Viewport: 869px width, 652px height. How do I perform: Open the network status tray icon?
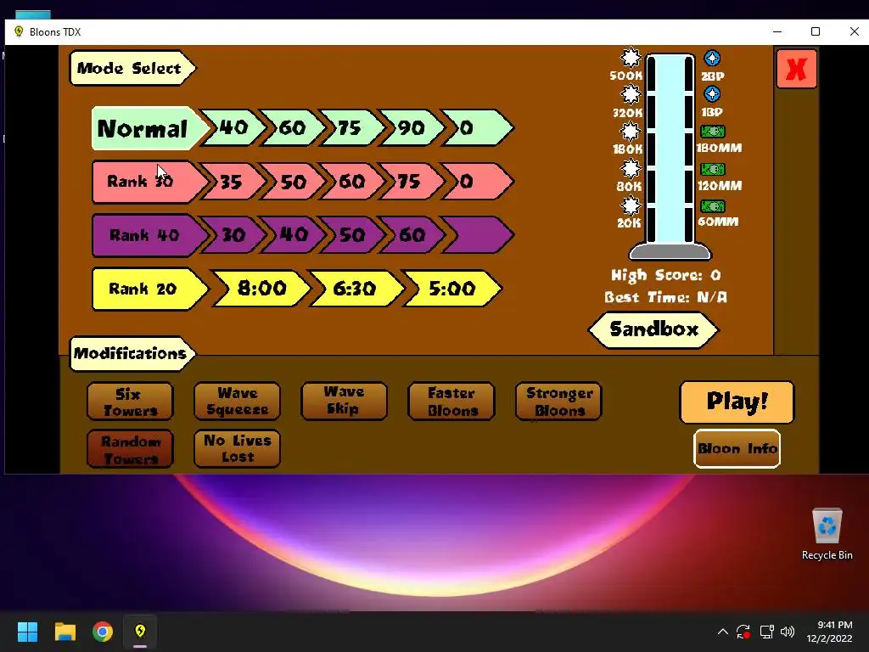(766, 632)
